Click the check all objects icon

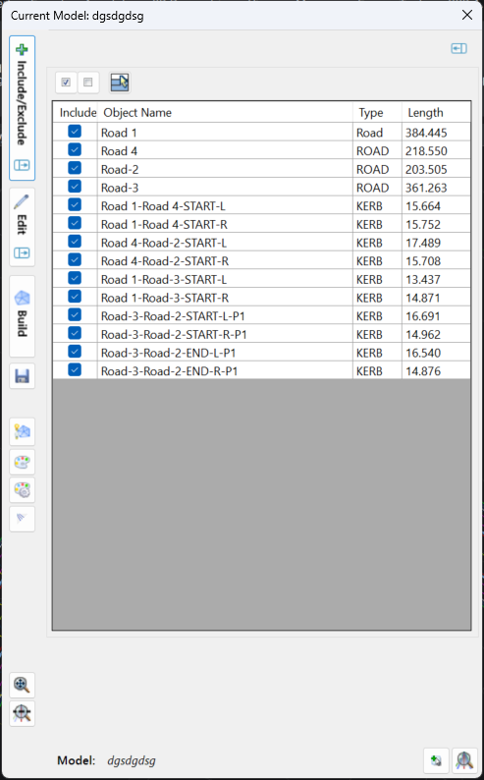coord(66,83)
